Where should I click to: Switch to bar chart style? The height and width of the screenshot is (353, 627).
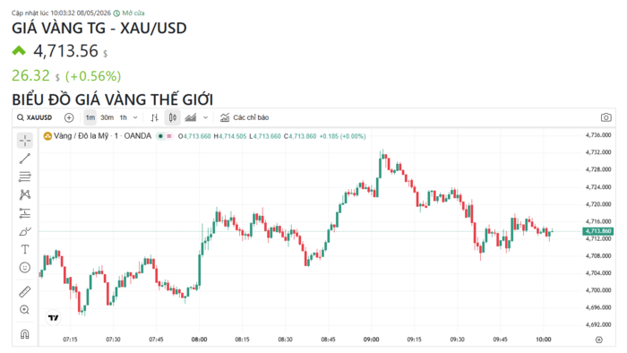tap(155, 117)
